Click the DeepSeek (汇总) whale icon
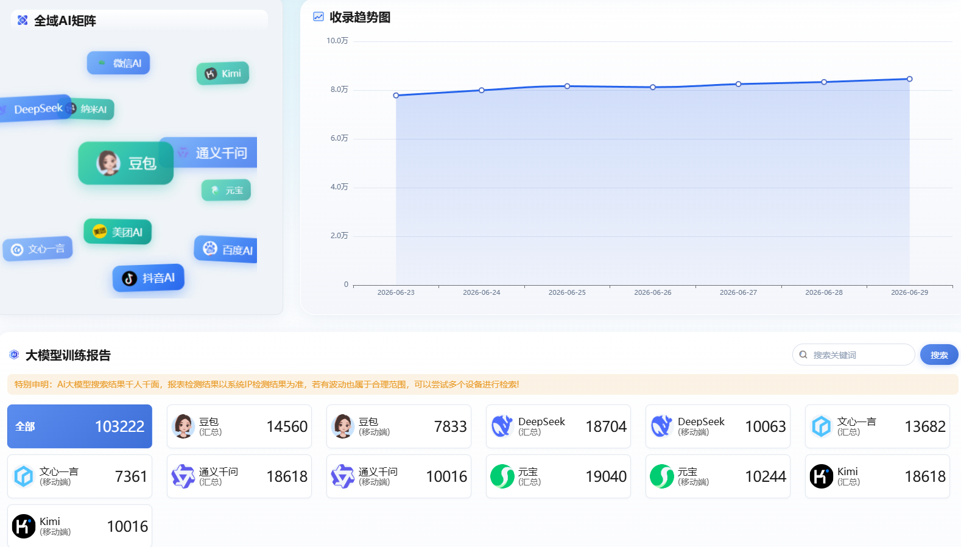The width and height of the screenshot is (961, 547). 502,426
